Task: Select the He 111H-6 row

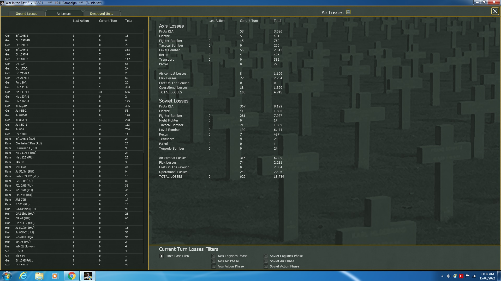Action: pos(74,92)
